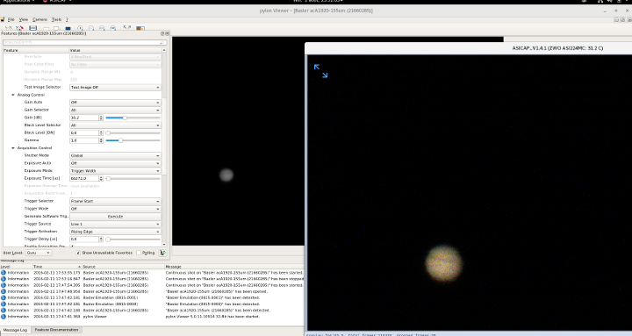
Task: Click the feature search input field
Action: 84,42
